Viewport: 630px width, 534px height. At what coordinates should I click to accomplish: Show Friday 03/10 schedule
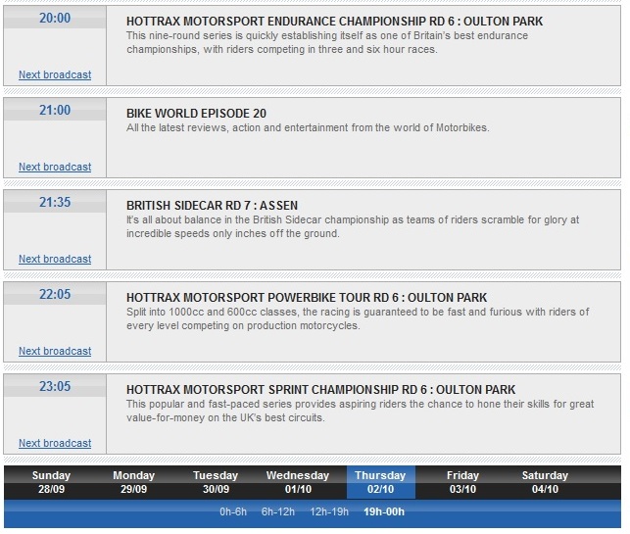coord(462,482)
